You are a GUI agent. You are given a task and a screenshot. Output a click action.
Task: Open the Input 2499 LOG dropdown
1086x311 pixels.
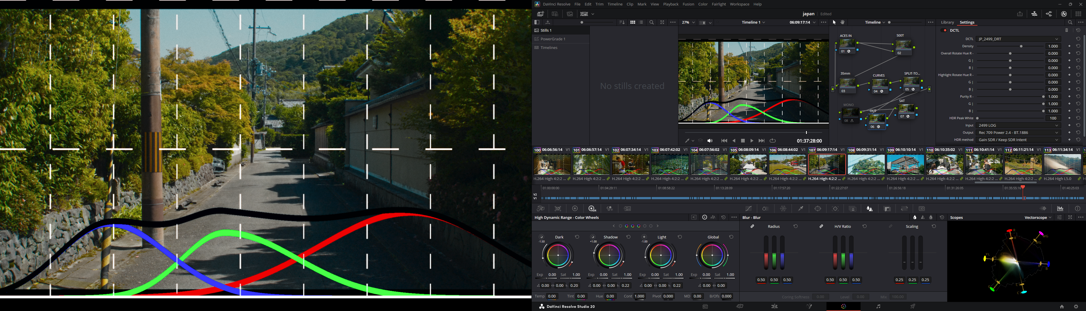click(x=1018, y=125)
